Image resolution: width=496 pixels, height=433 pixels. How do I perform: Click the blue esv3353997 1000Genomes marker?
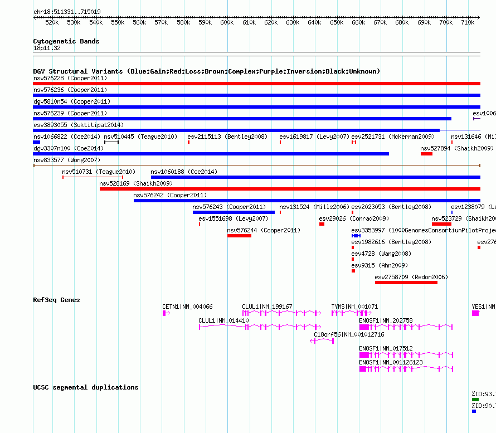(x=356, y=236)
